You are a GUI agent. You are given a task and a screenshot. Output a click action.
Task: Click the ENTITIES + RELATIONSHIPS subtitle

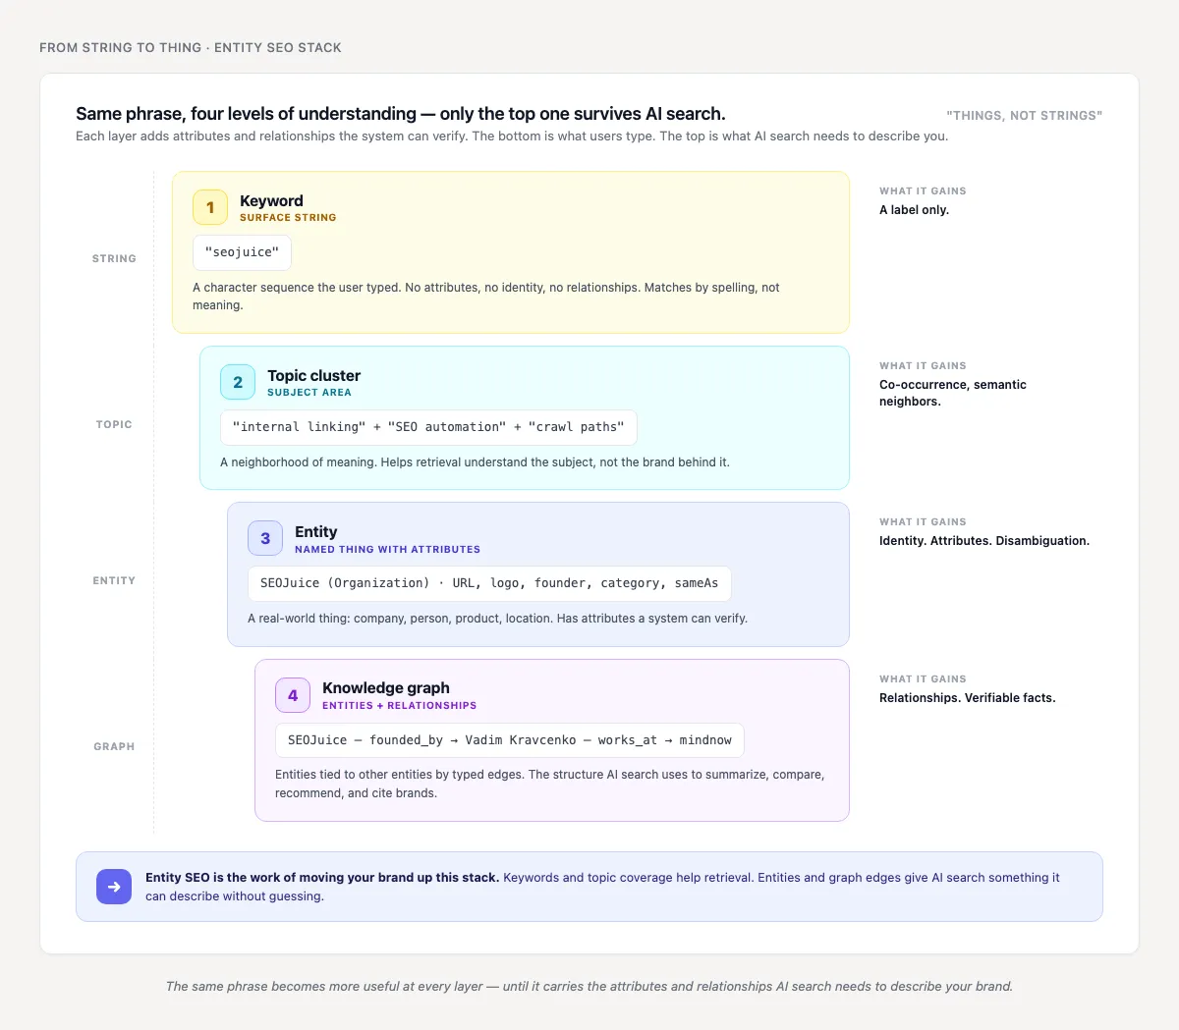(399, 705)
